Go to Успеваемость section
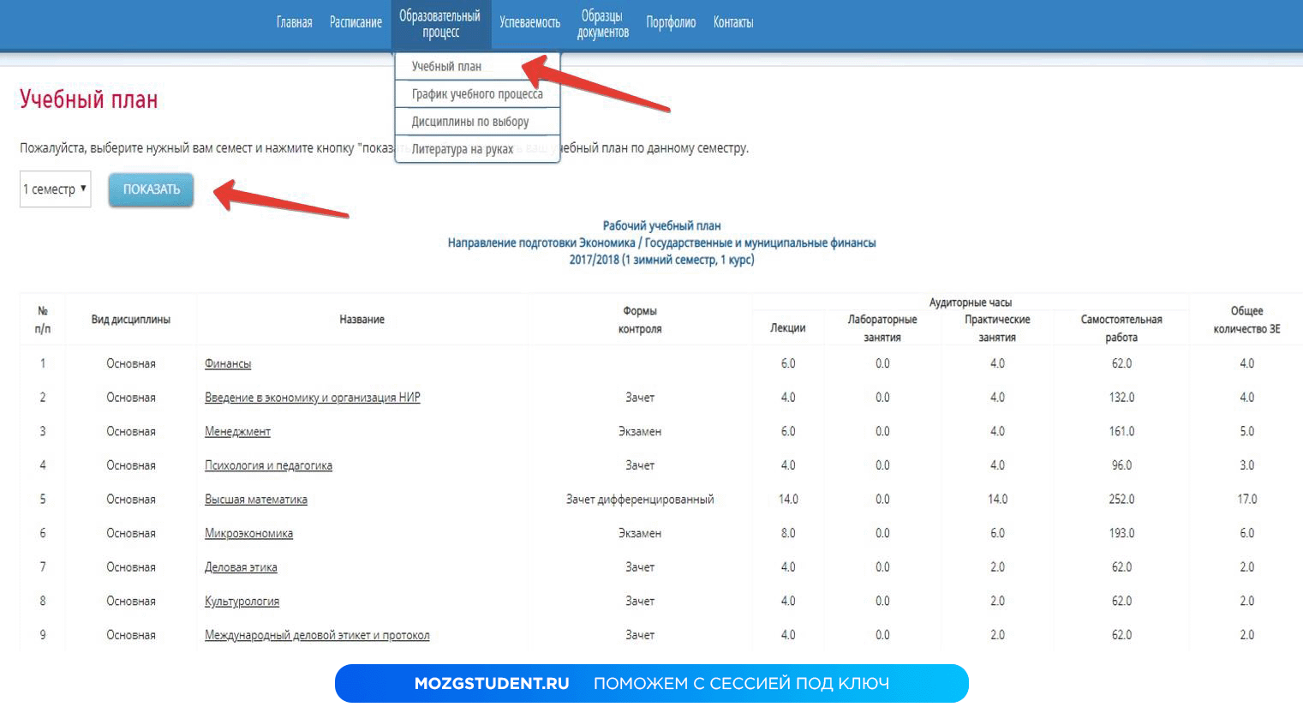Image resolution: width=1303 pixels, height=707 pixels. 529,22
